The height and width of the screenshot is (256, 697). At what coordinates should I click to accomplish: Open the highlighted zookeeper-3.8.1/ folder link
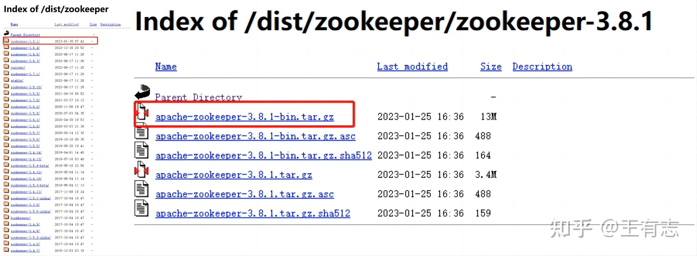25,41
